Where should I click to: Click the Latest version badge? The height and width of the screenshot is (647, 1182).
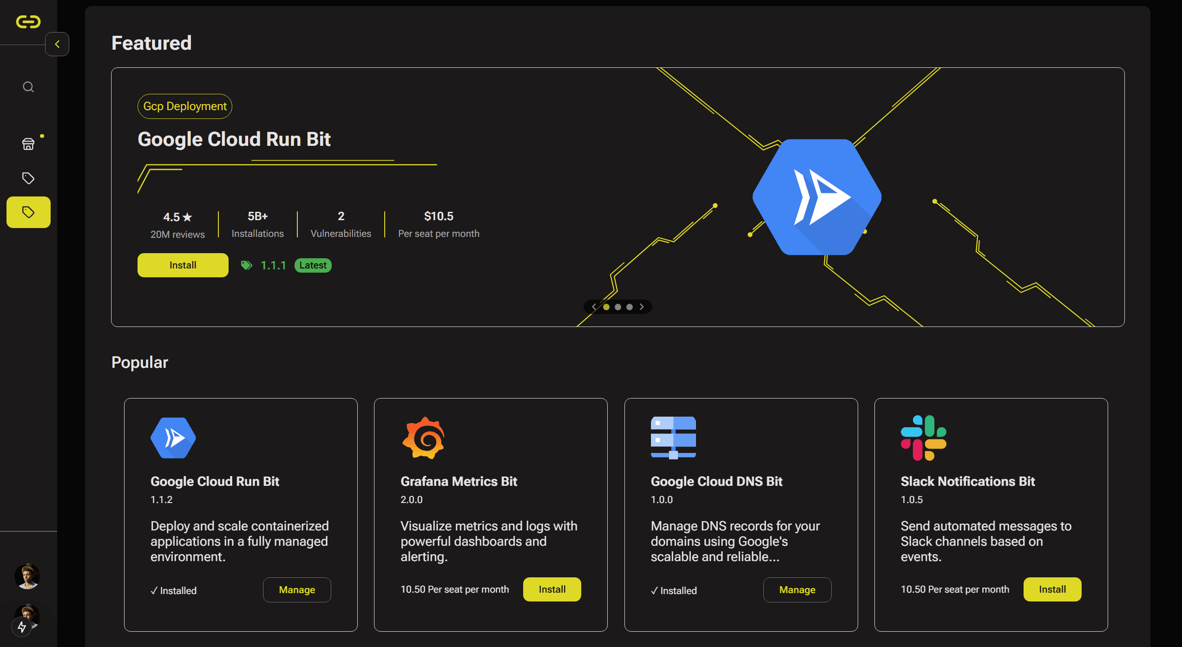point(313,265)
